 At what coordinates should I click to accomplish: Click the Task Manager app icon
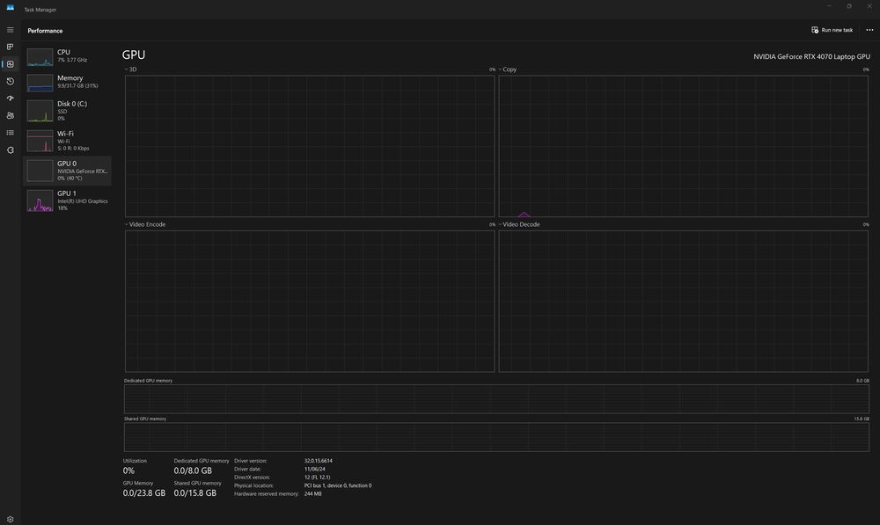pyautogui.click(x=10, y=8)
